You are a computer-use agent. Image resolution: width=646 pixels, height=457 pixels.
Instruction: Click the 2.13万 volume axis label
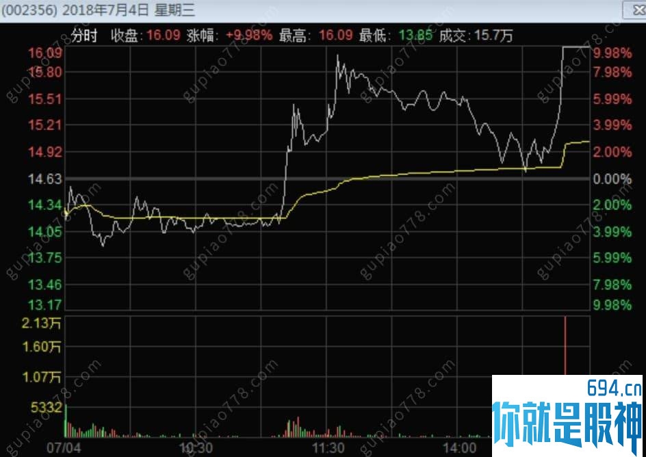pyautogui.click(x=41, y=324)
